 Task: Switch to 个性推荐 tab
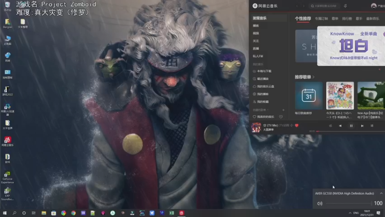pos(303,18)
